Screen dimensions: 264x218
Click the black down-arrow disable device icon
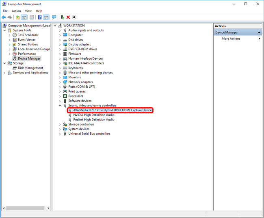pos(74,17)
